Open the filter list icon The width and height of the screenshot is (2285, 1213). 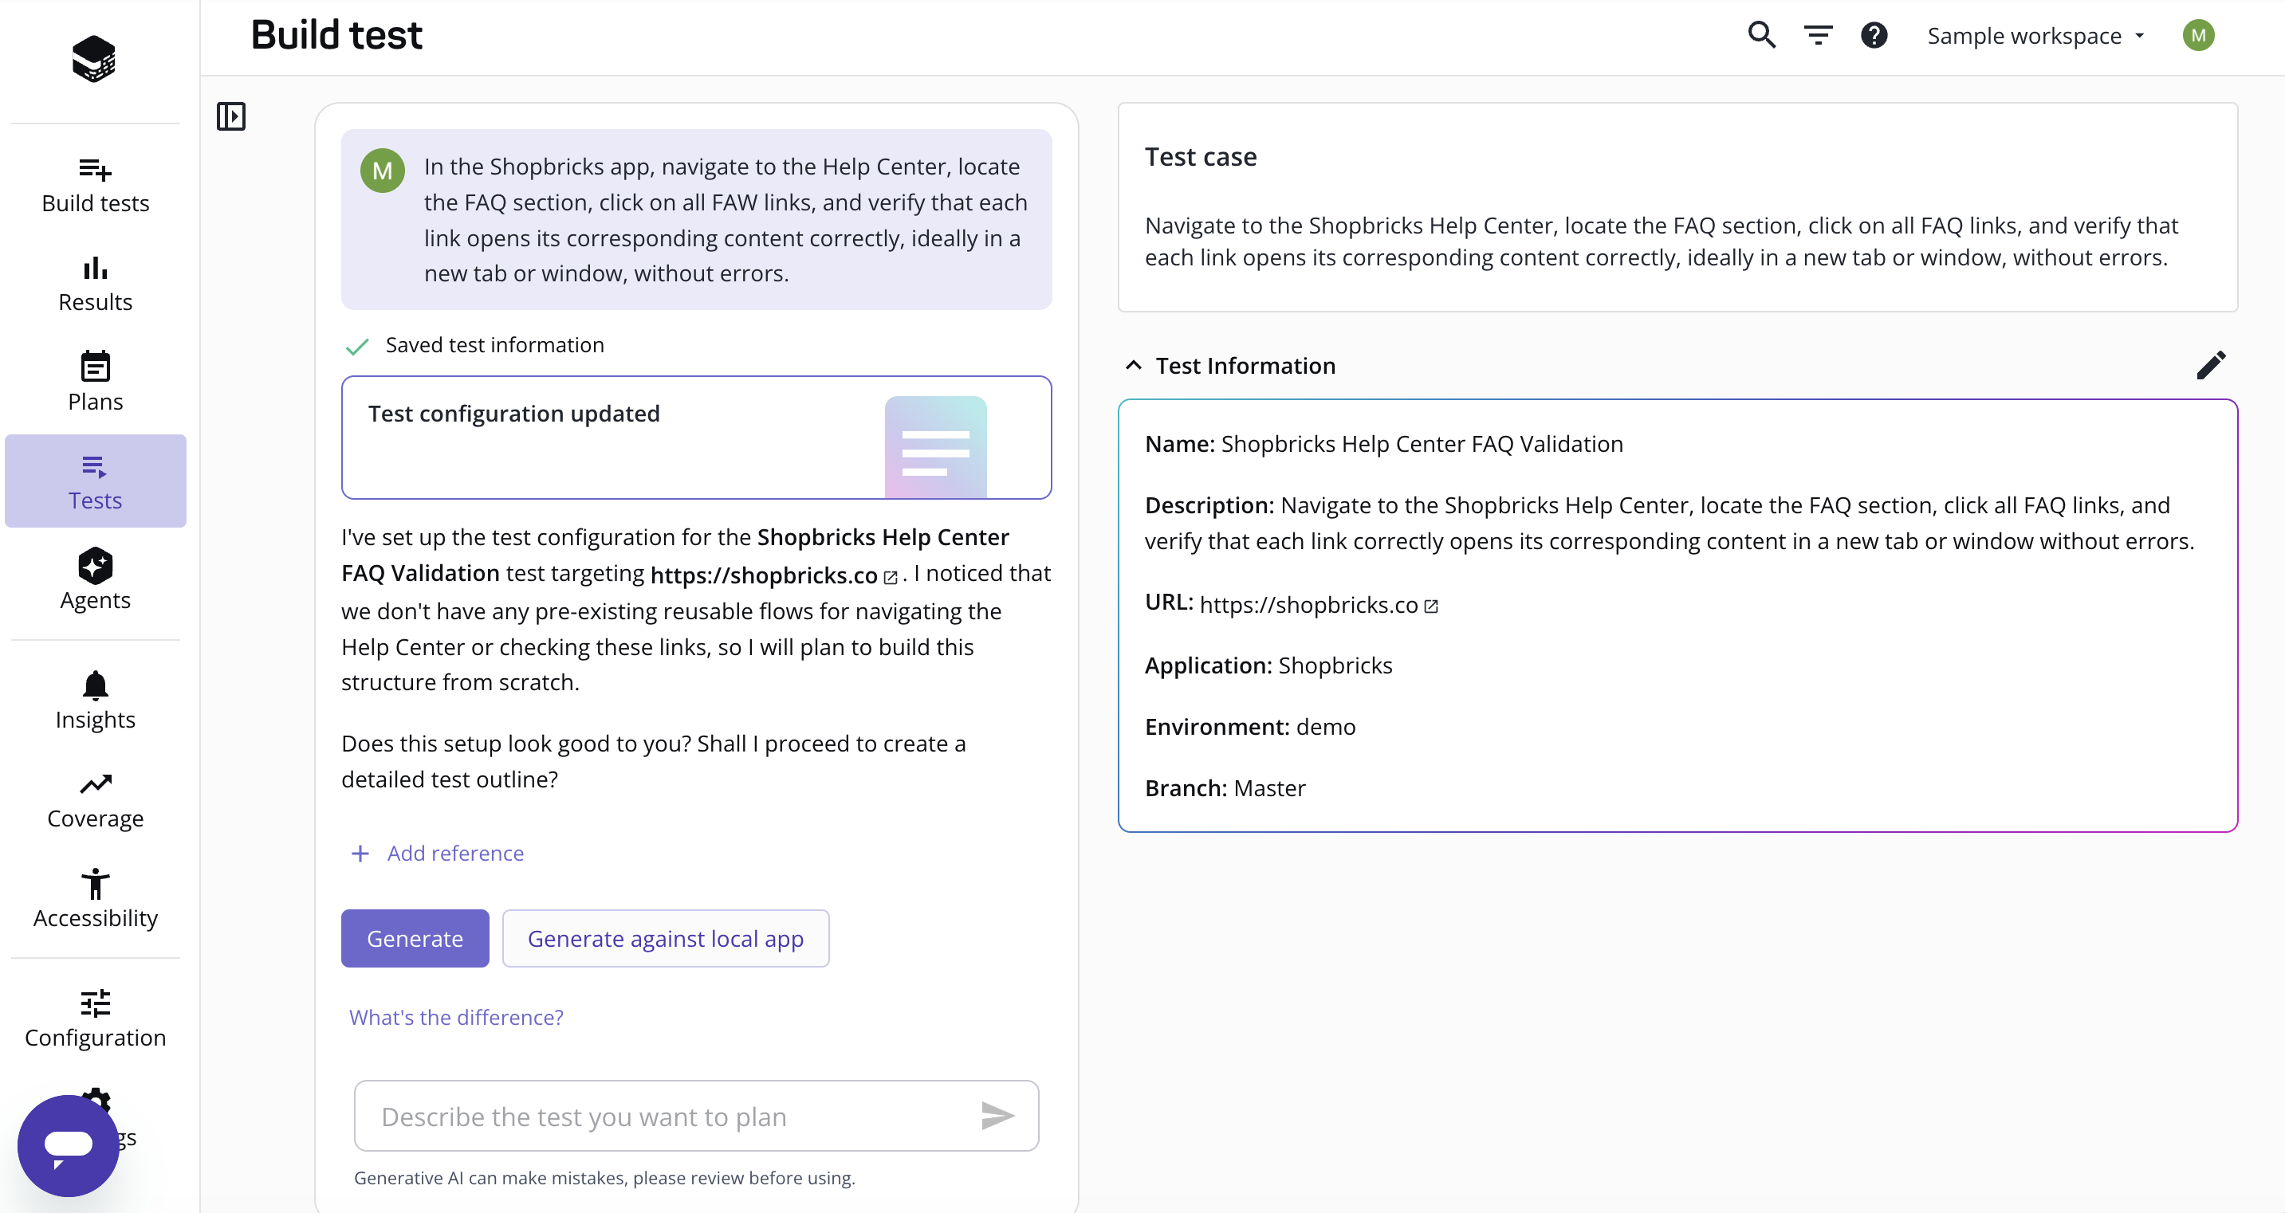click(1818, 36)
